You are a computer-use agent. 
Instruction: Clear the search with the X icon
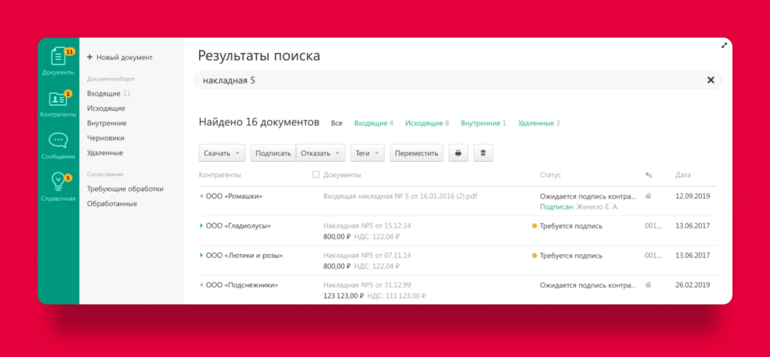coord(710,80)
